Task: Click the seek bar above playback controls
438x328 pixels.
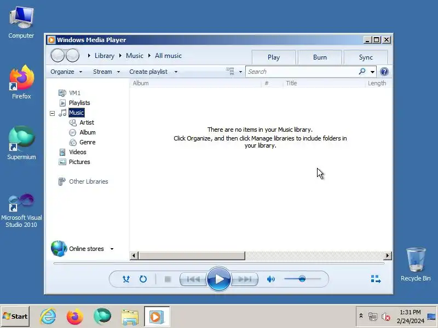Action: coord(218,263)
